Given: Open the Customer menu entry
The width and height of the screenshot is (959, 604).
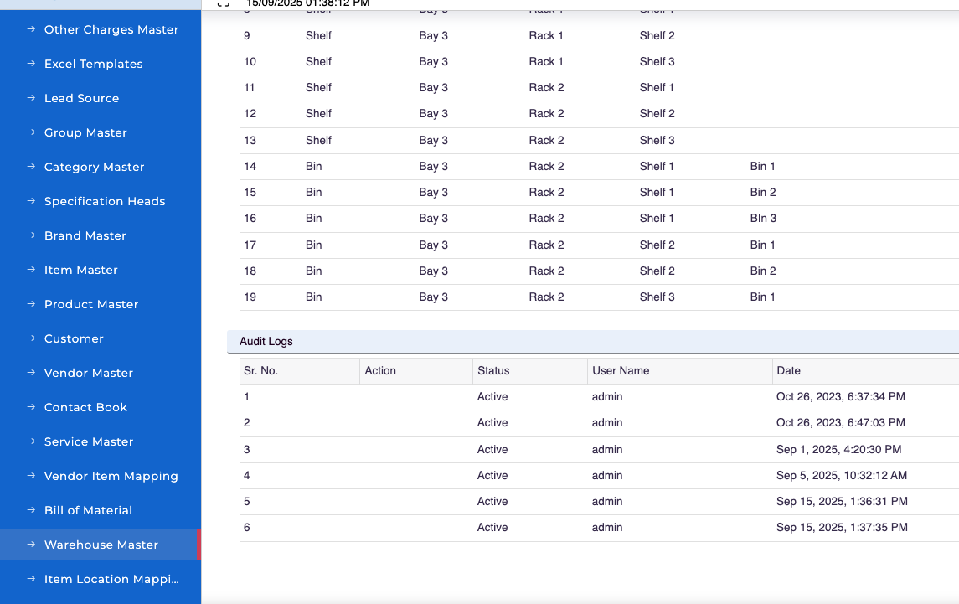Looking at the screenshot, I should click(x=74, y=338).
